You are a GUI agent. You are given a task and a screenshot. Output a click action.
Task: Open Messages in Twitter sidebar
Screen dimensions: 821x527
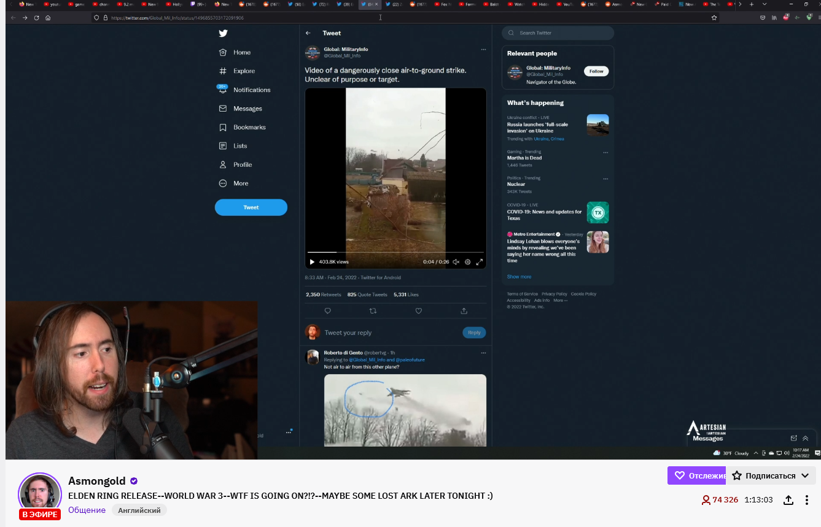240,109
